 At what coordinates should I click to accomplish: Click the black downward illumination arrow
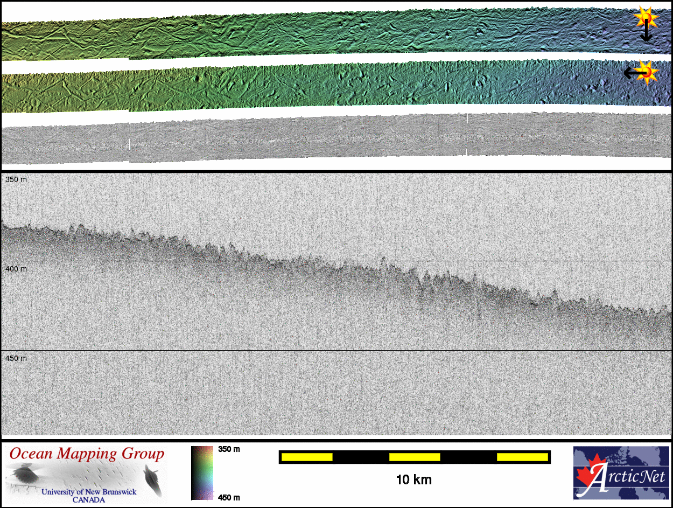click(x=646, y=34)
